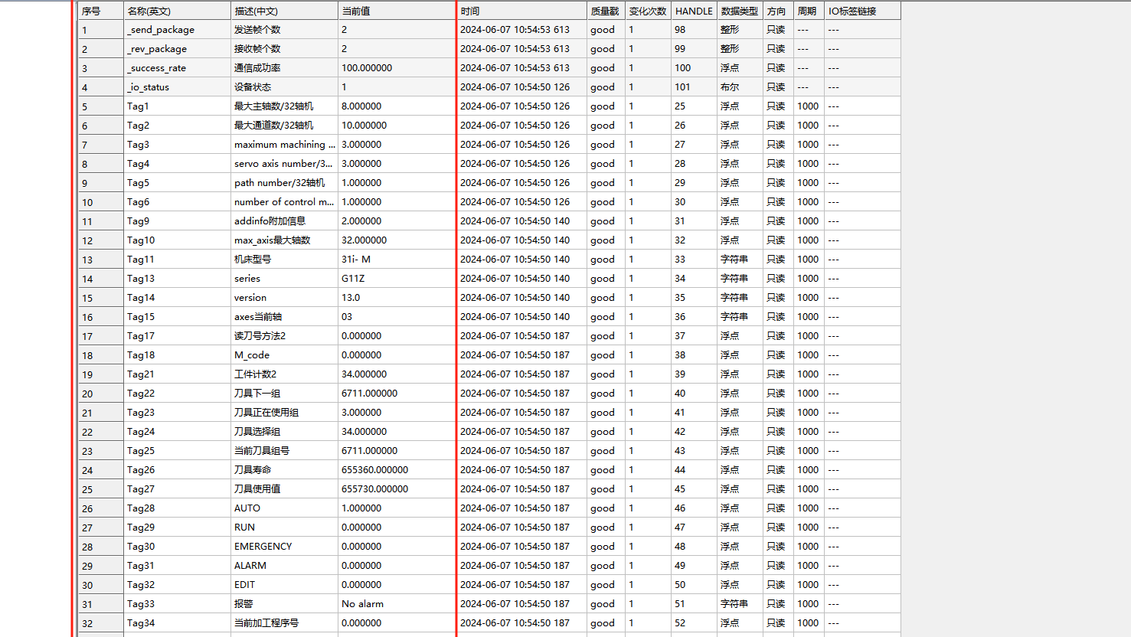
Task: Click the 刀具使用值 description cell
Action: tap(284, 488)
